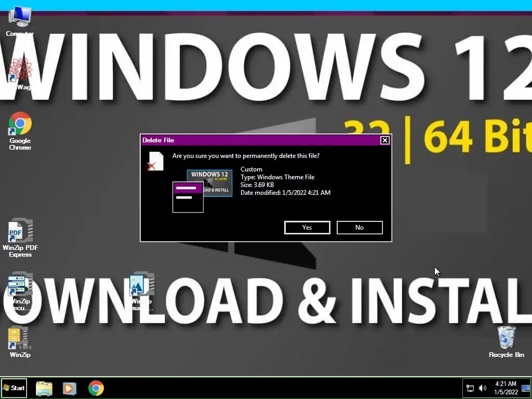Click the Windows 12 theme thumbnail preview
Image resolution: width=532 pixels, height=399 pixels.
click(203, 191)
